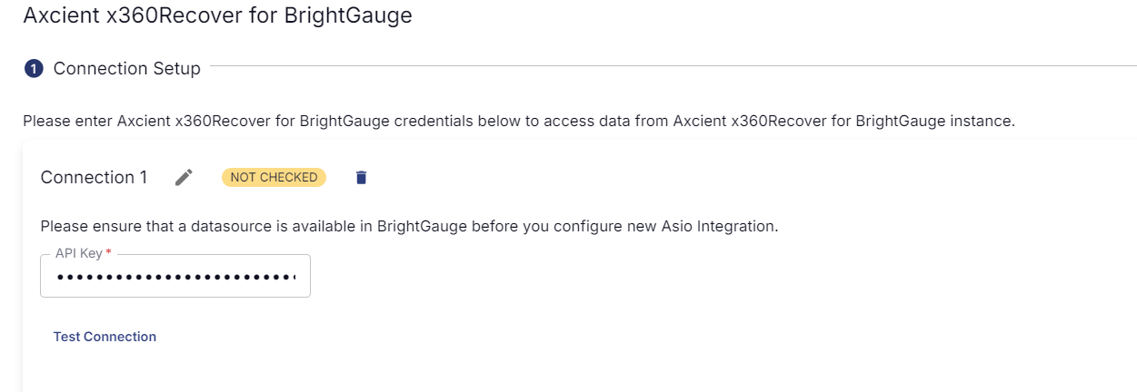Click the 'Please enter Axcient x360Recover' instruction sentence
This screenshot has height=392, width=1137.
(518, 121)
